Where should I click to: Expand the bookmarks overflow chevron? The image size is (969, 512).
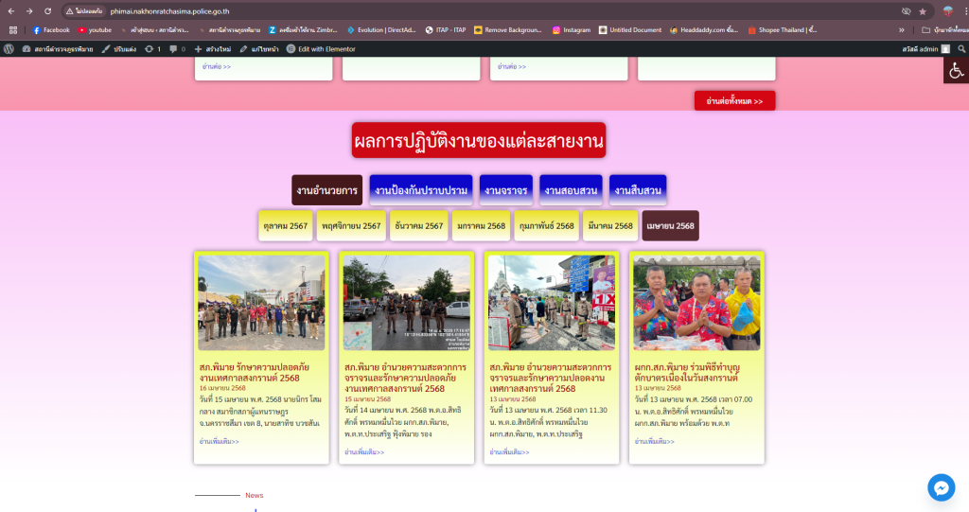click(x=901, y=30)
